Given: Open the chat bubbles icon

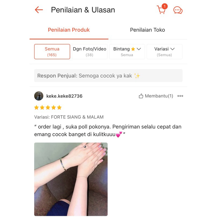Looking at the screenshot, I should click(178, 10).
